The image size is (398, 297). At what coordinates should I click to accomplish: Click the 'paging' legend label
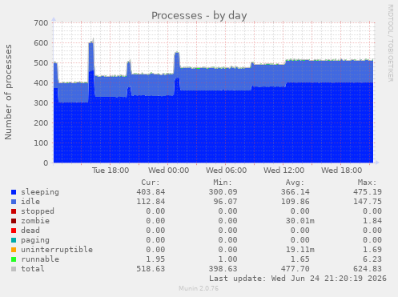pyautogui.click(x=35, y=240)
